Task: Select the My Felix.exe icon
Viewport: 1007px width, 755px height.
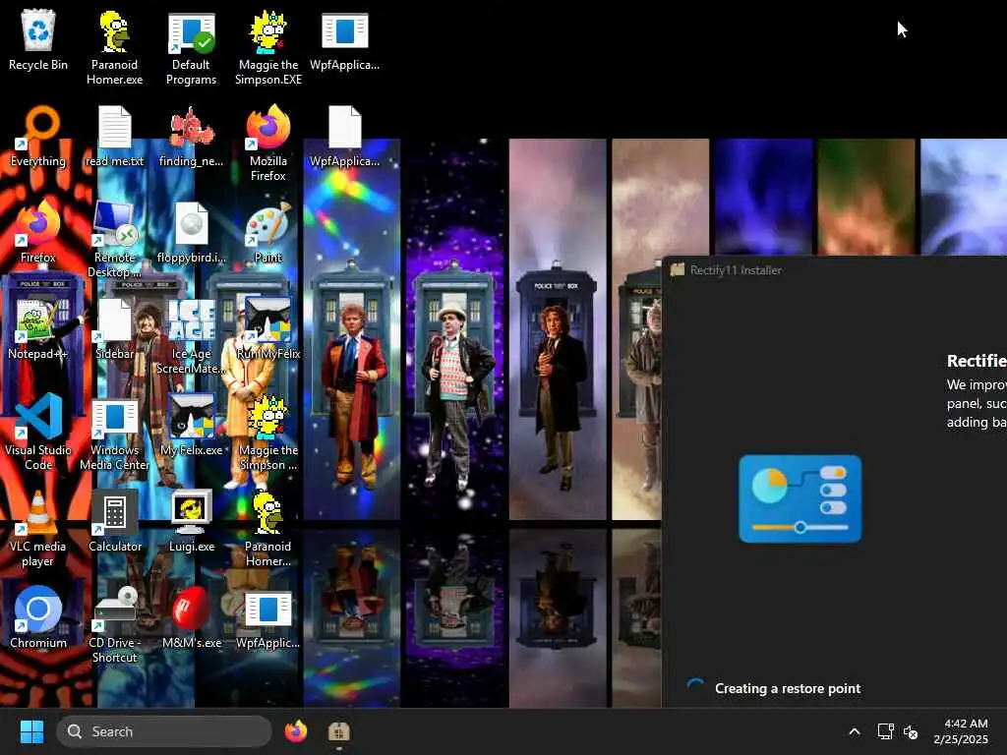Action: 191,425
